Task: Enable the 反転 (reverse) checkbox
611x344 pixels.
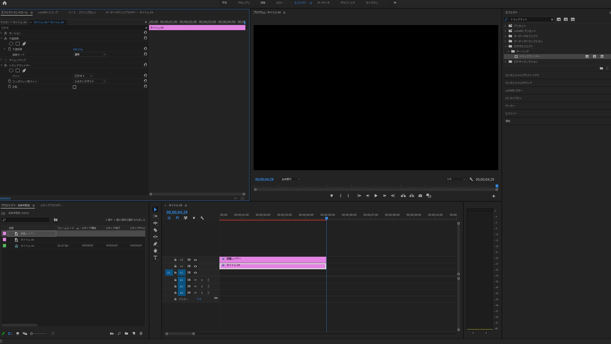Action: point(74,87)
